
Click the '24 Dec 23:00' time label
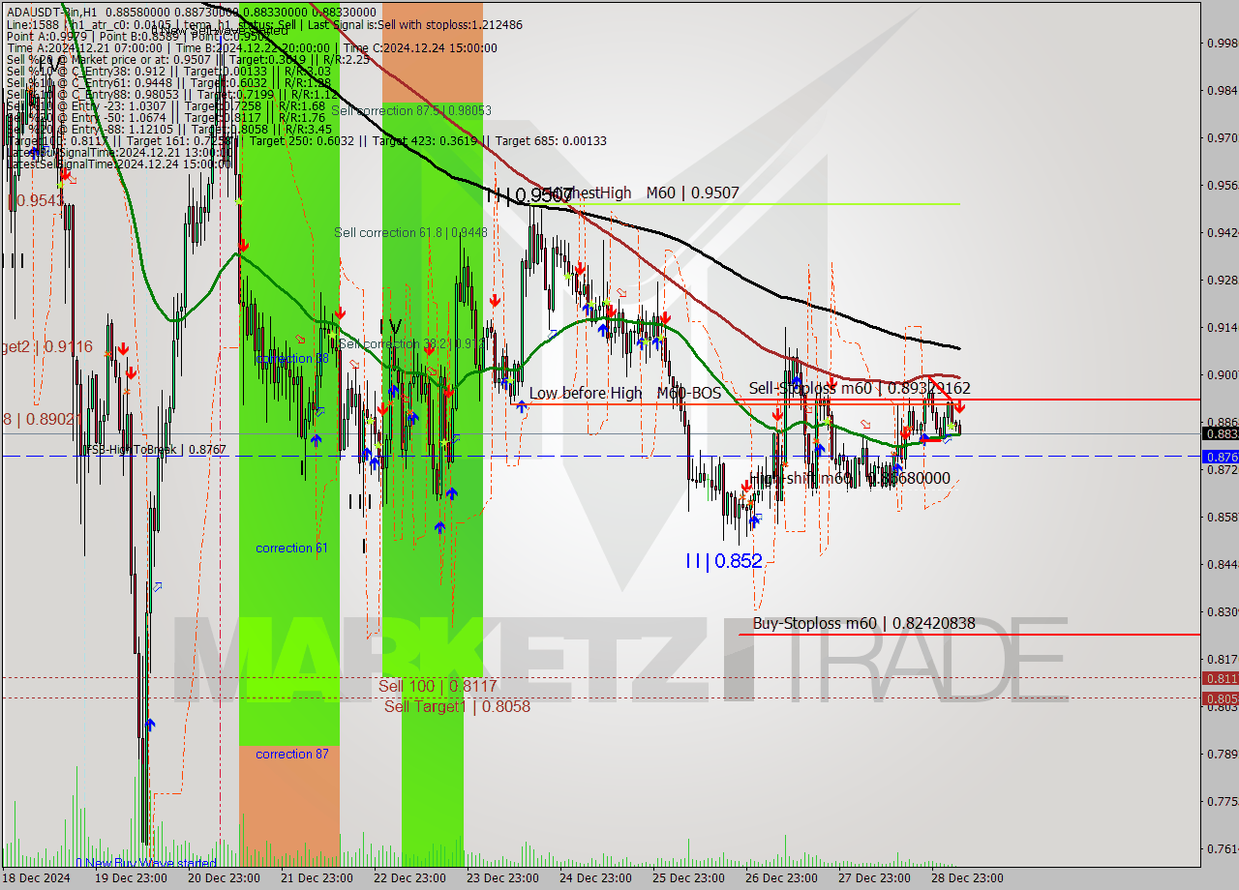[x=595, y=878]
